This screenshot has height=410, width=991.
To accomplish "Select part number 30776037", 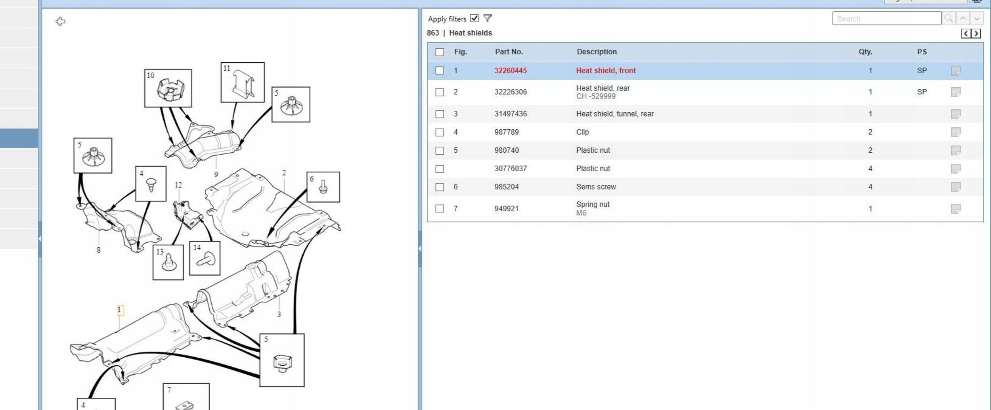I will [x=511, y=169].
